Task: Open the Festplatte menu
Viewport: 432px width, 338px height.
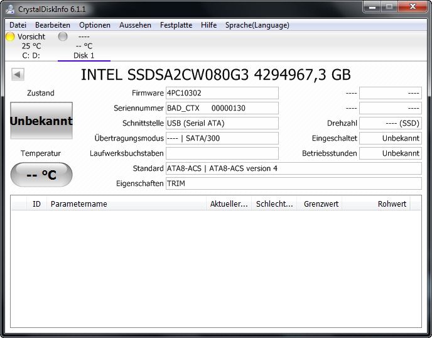Action: tap(176, 25)
